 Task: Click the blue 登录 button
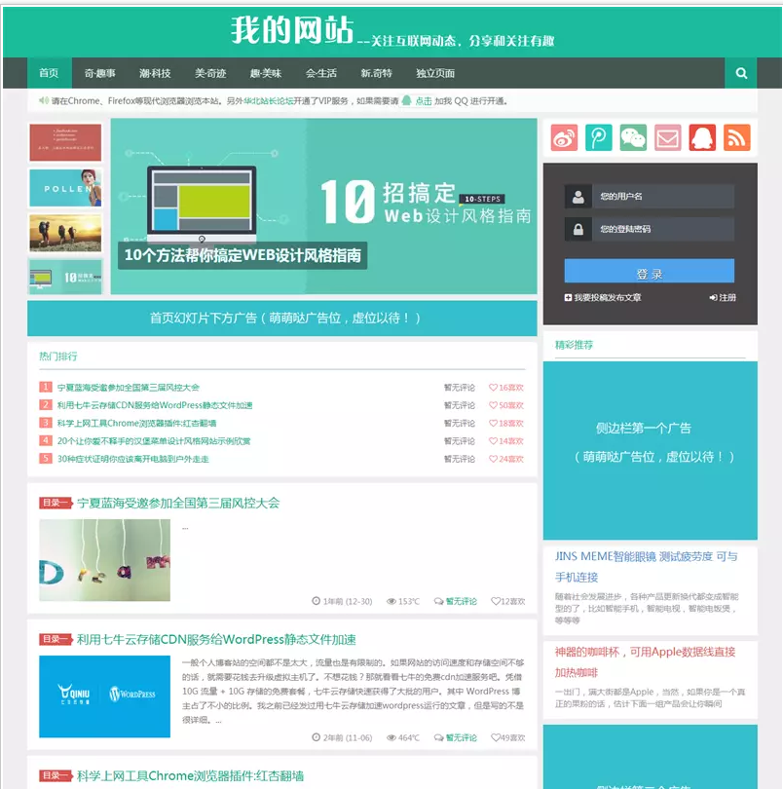pyautogui.click(x=650, y=272)
